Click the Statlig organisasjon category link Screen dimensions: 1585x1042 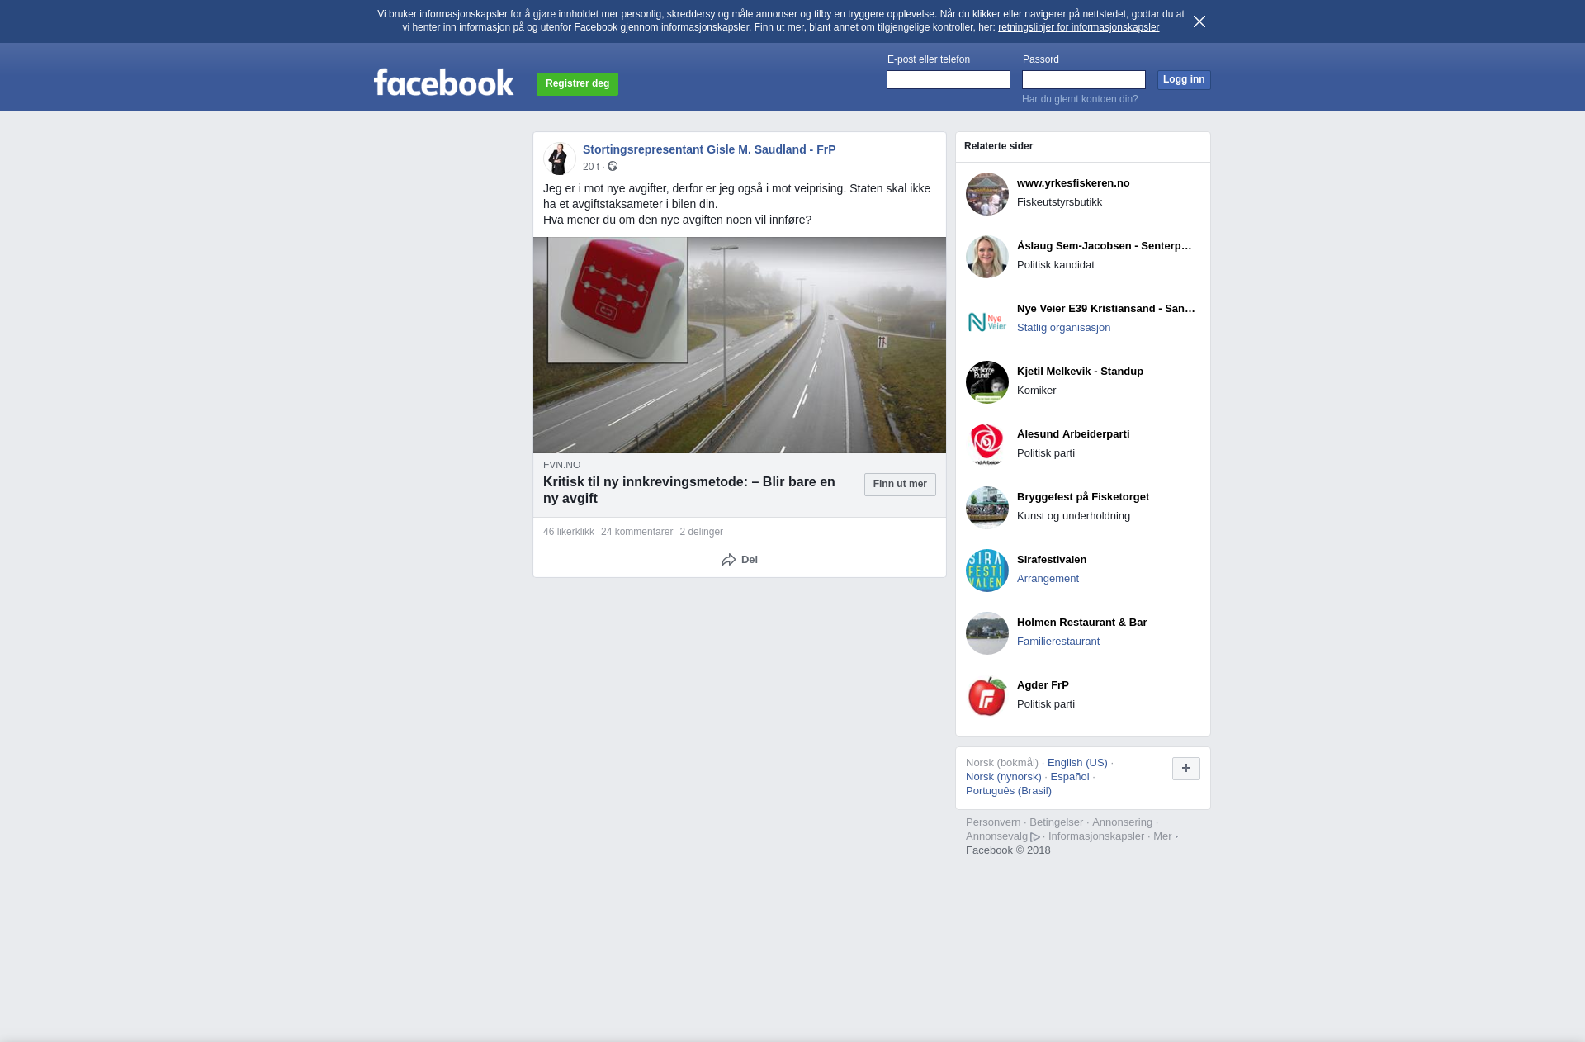[1063, 328]
